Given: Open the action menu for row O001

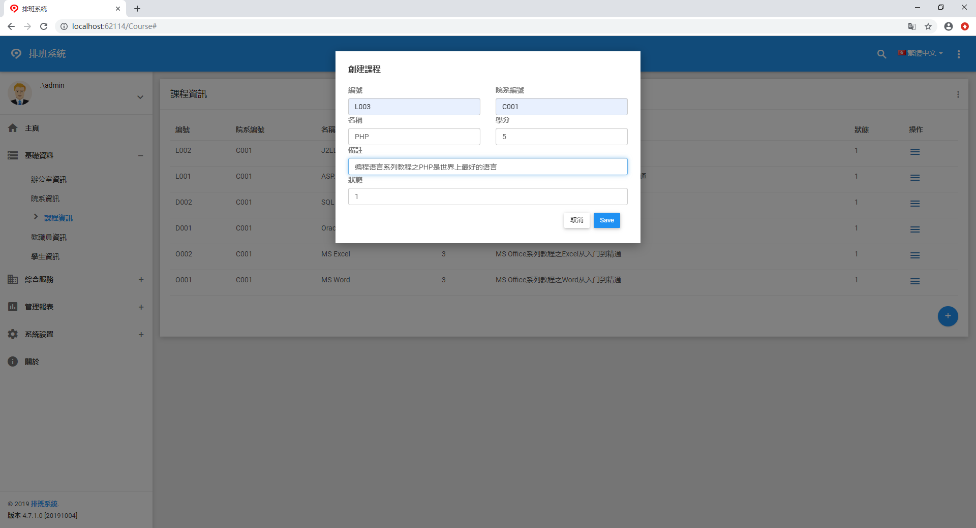Looking at the screenshot, I should coord(915,281).
